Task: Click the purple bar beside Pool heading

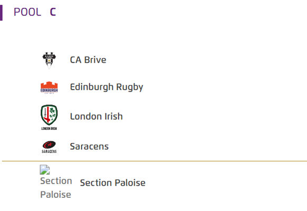Action: click(x=1, y=13)
